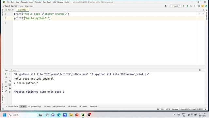Open the editor tabs three-dot menu
Screen dimensions: 209x118
click(203, 10)
